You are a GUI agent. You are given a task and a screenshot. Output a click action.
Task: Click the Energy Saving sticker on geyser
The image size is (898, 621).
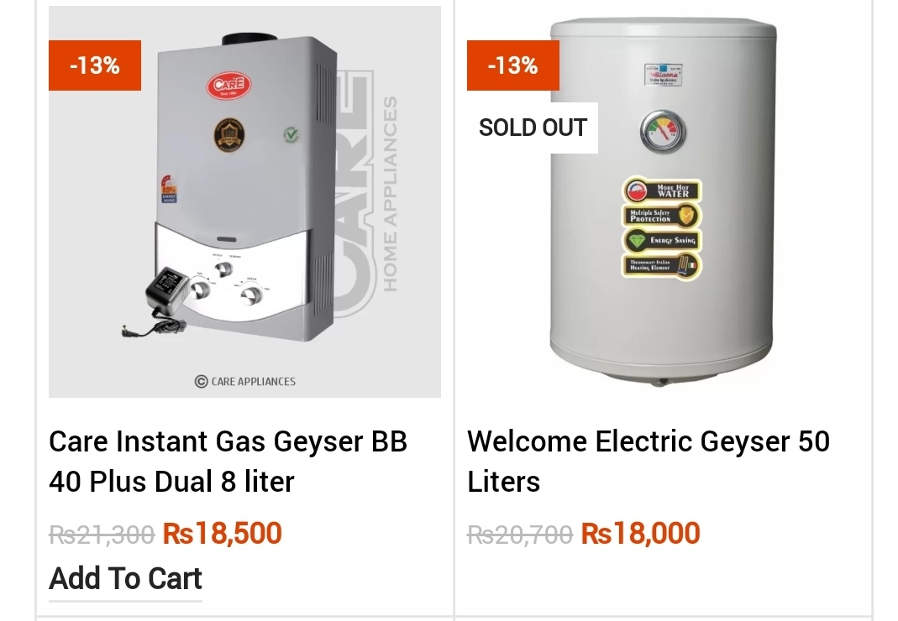pyautogui.click(x=661, y=240)
